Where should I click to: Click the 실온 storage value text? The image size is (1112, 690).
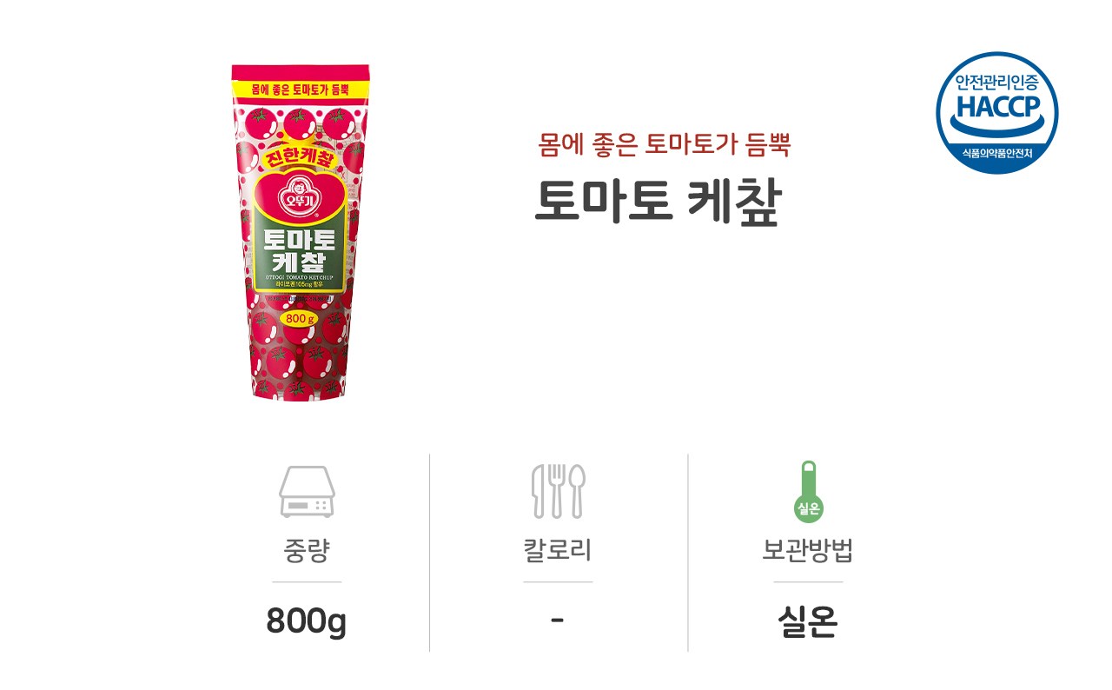(808, 621)
